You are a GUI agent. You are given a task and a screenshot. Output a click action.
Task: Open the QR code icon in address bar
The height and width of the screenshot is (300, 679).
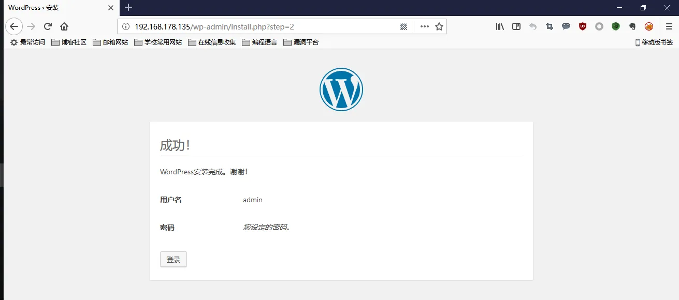click(403, 26)
